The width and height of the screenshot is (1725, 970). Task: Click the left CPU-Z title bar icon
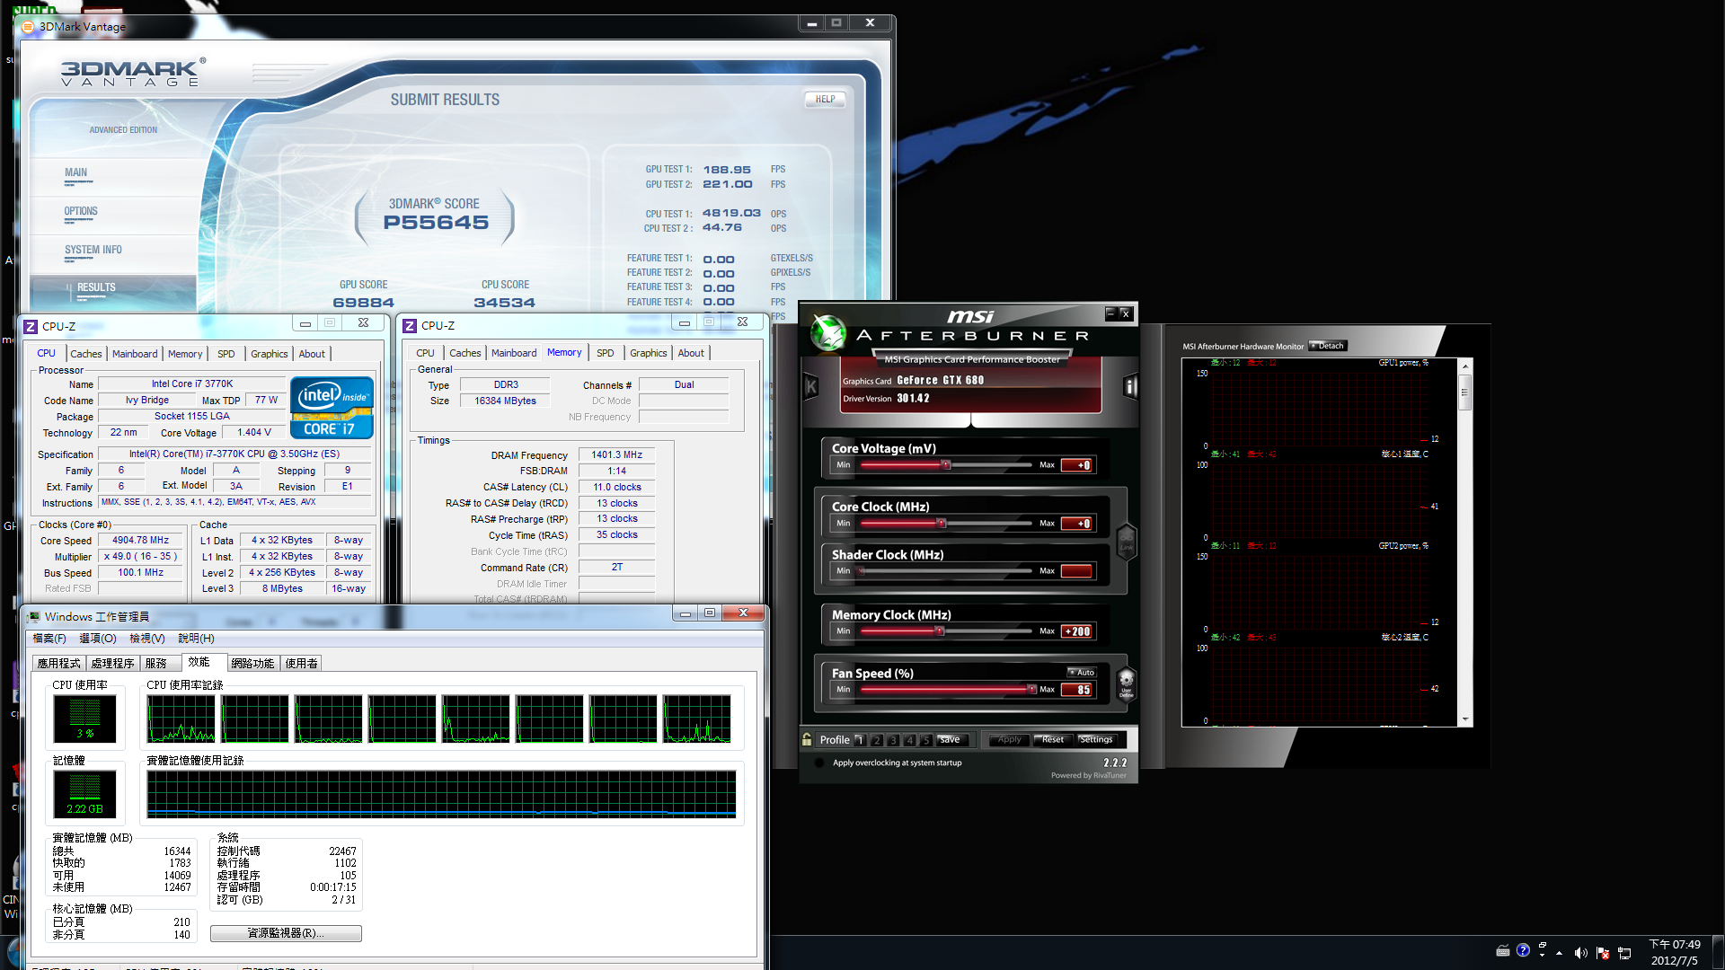click(x=31, y=326)
